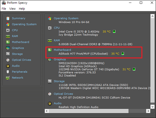The image size is (156, 118).
Task: Click the Storage drive icon in summary pane
Action: pyautogui.click(x=50, y=81)
